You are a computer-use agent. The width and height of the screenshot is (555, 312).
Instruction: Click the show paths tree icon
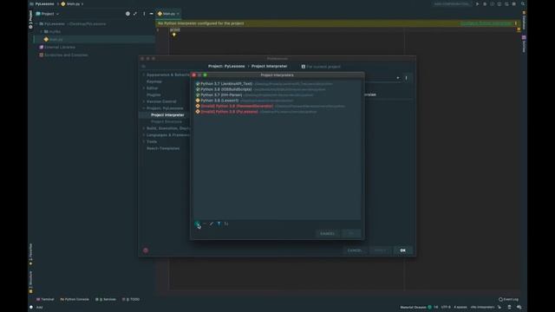point(226,224)
